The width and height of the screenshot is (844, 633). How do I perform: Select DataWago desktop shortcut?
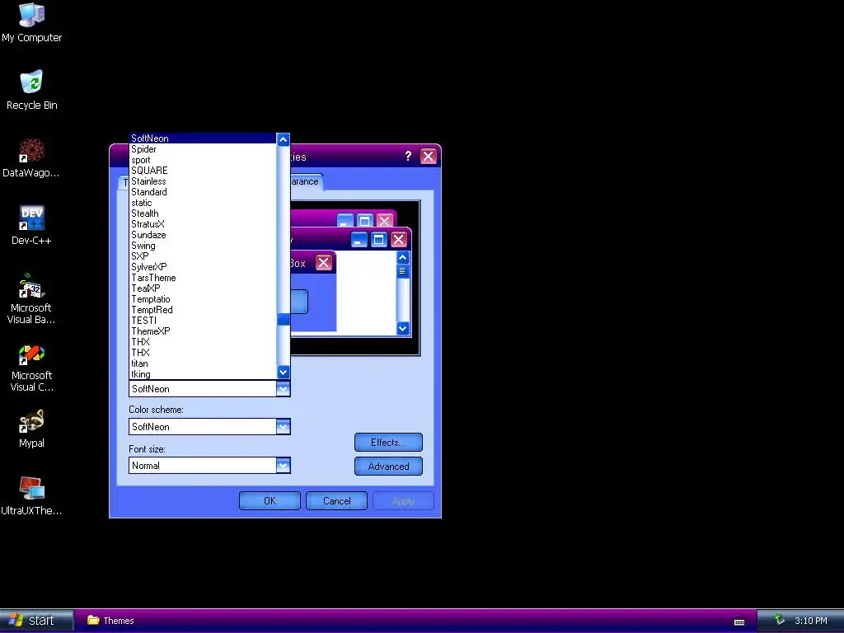pos(31,157)
